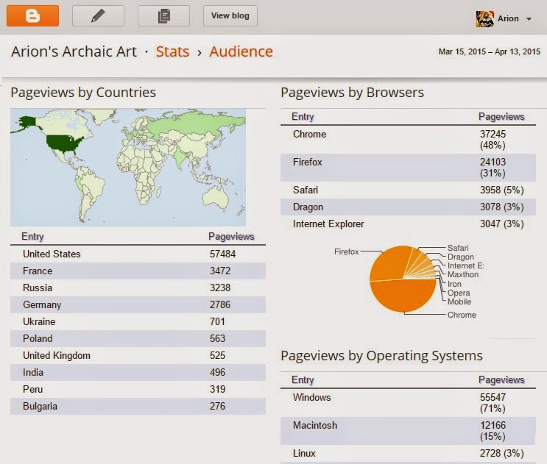Viewport: 547px width, 464px height.
Task: Click the 57484 pageviews value
Action: 222,254
